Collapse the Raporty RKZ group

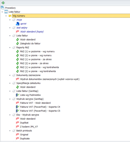10,47
